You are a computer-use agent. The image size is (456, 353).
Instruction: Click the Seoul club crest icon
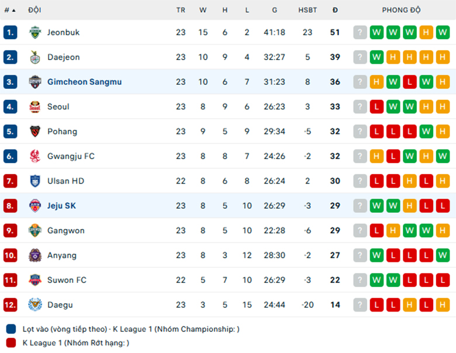(x=35, y=107)
